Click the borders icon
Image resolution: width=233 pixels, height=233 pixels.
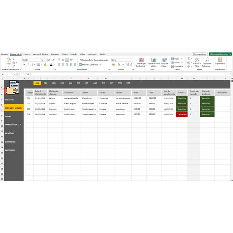tap(39, 65)
